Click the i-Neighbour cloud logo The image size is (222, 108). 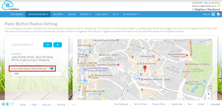click(10, 5)
